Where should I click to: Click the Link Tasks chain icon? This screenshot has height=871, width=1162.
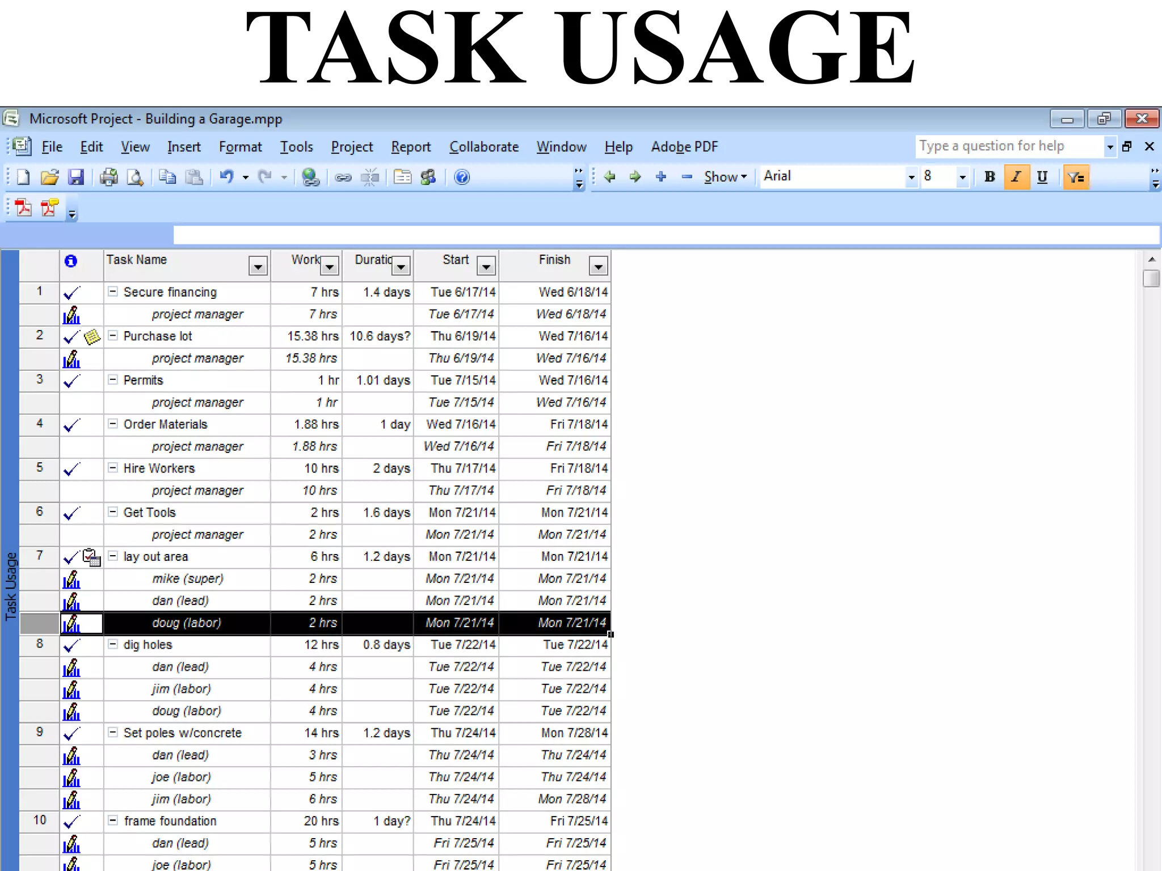click(x=343, y=177)
